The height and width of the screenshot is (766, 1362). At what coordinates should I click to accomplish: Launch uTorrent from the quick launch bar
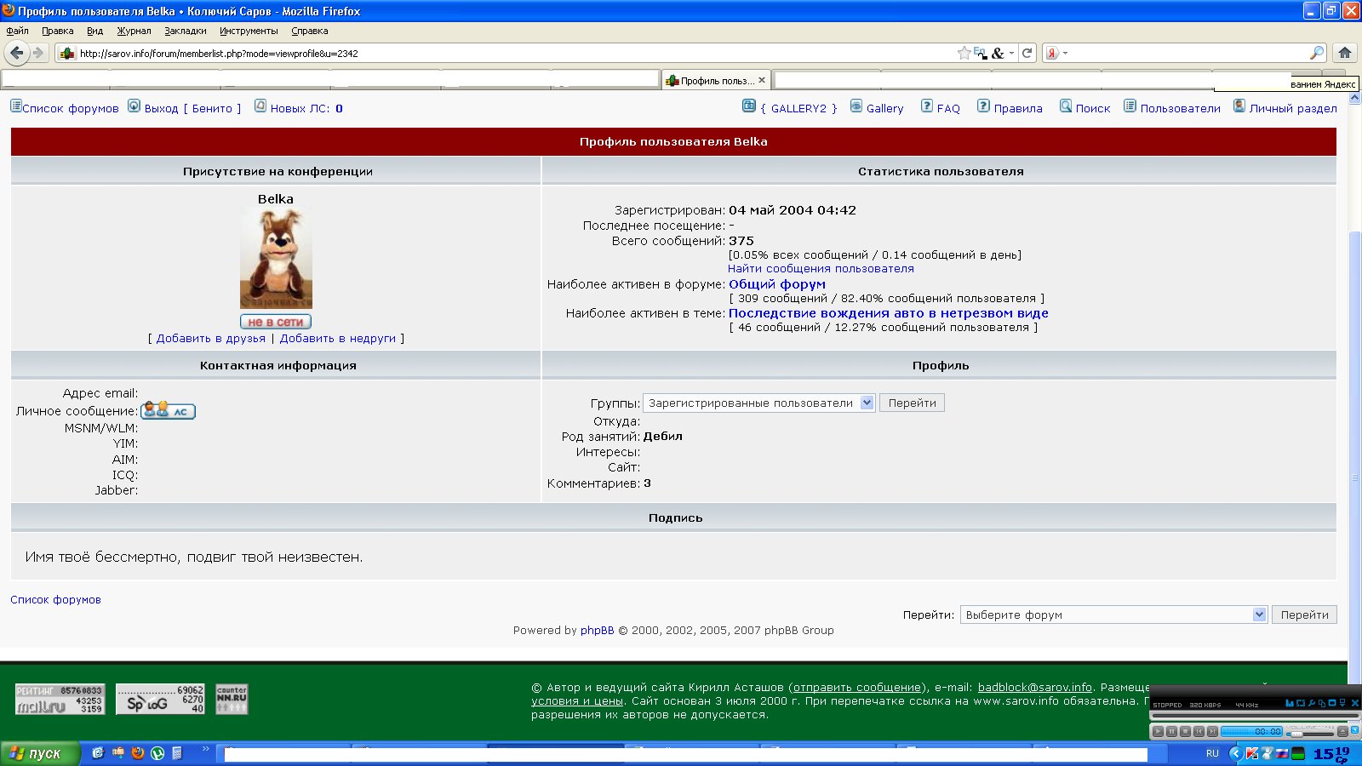[x=157, y=753]
